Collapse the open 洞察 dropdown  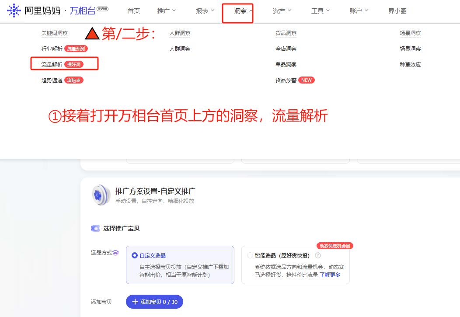243,11
